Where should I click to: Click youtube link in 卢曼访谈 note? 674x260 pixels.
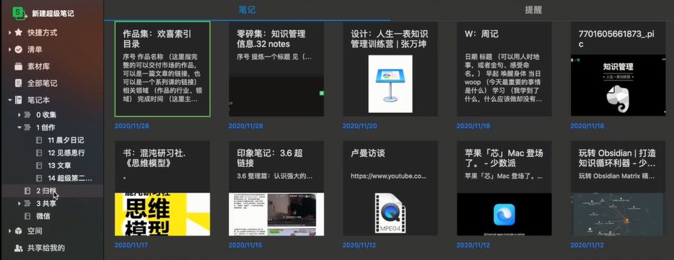[x=389, y=176]
